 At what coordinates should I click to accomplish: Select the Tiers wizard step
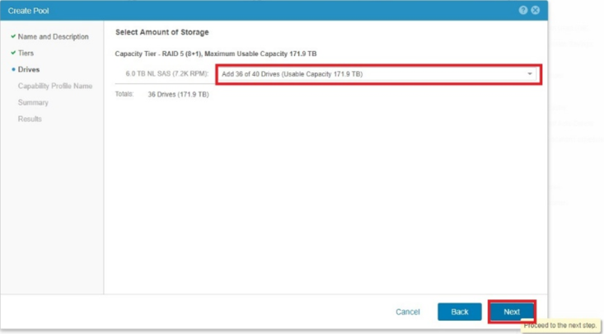click(x=26, y=53)
